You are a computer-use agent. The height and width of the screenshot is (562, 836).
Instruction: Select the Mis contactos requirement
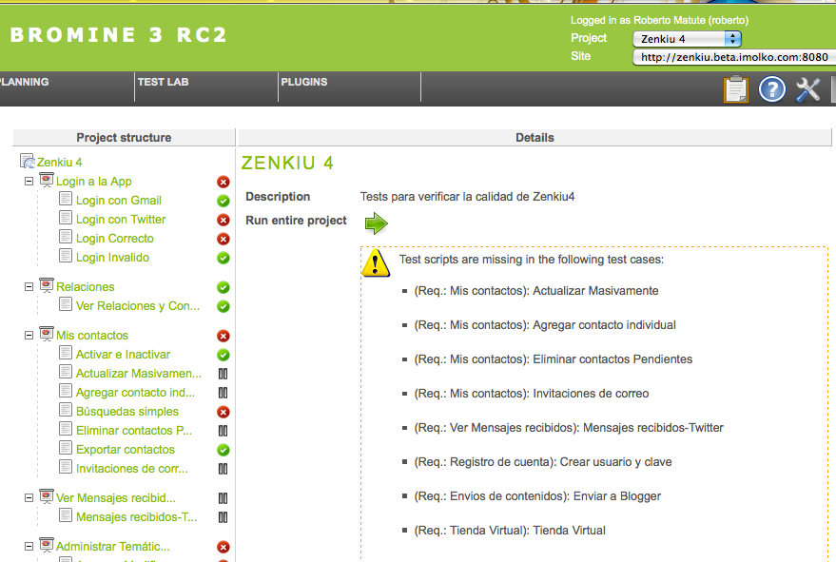click(x=92, y=336)
